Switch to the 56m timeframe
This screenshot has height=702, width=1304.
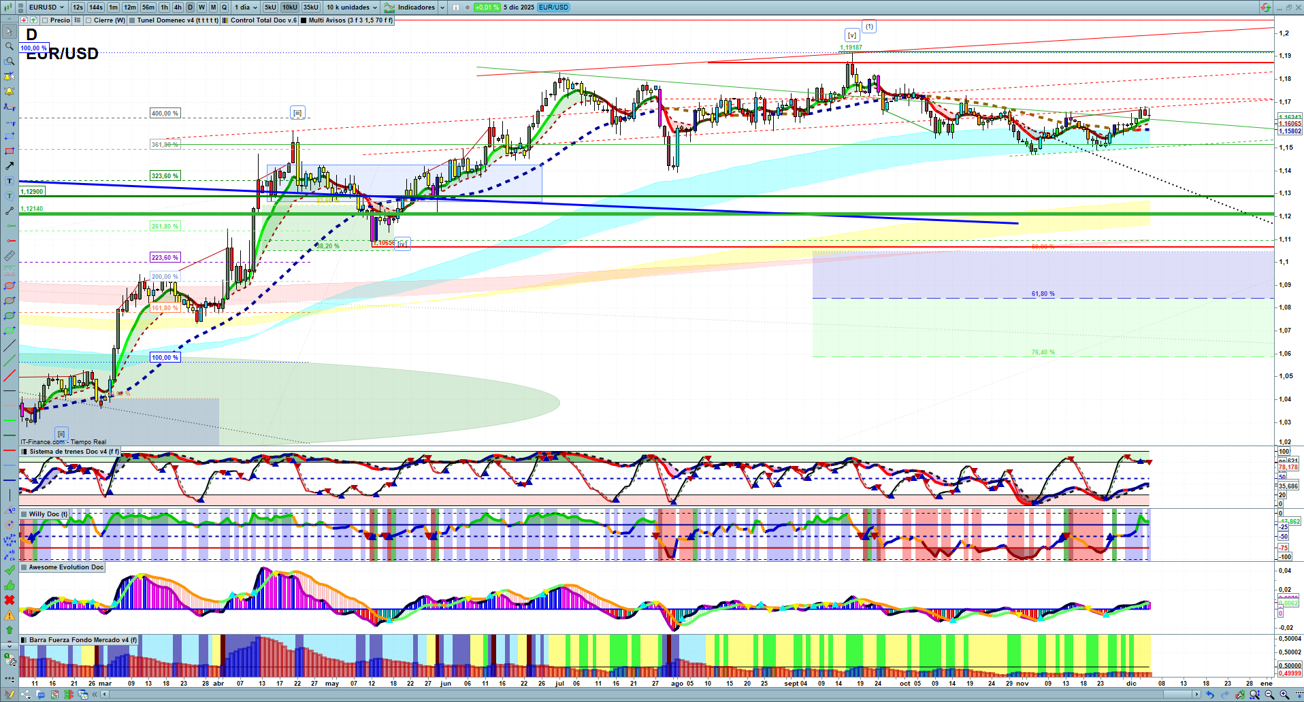pyautogui.click(x=148, y=7)
